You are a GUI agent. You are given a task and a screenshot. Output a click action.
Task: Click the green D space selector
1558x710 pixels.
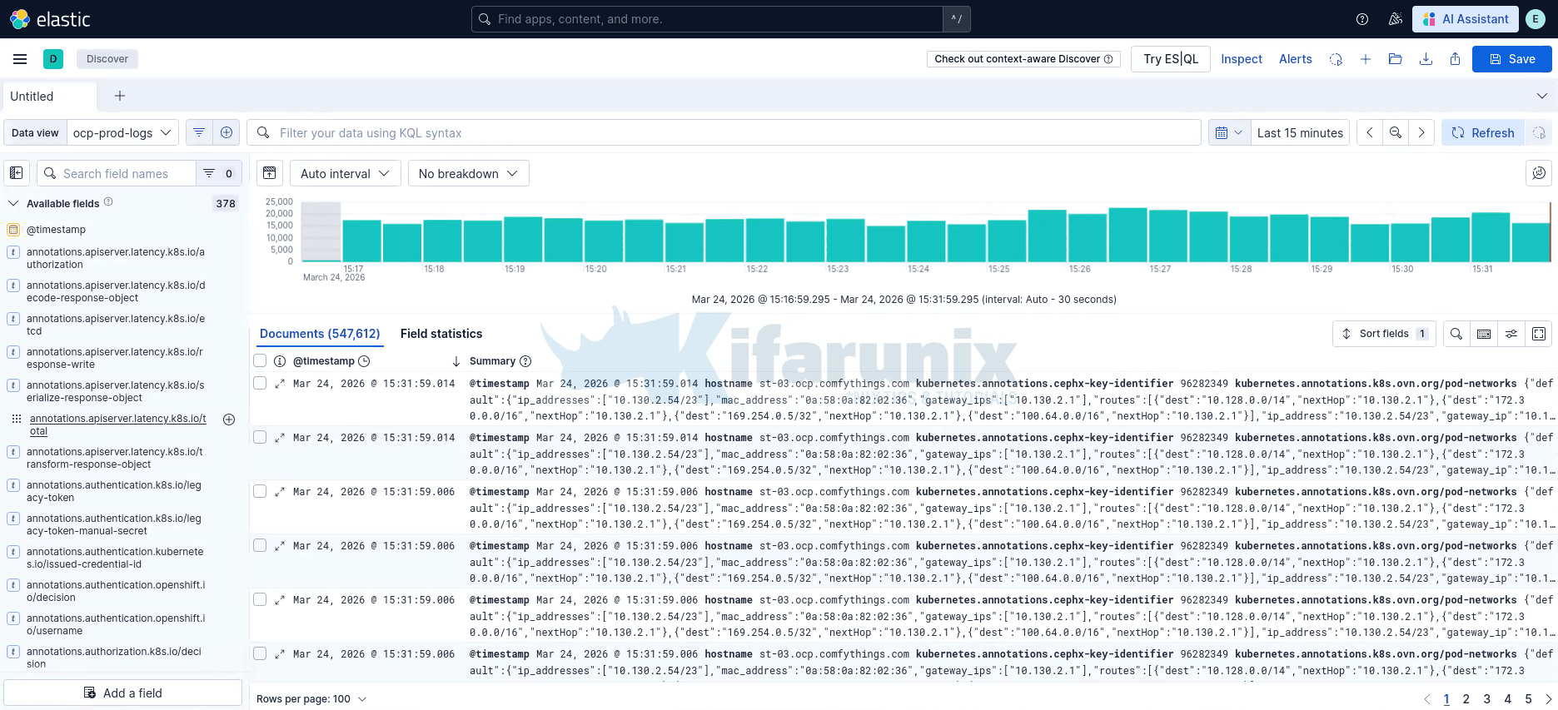point(53,59)
